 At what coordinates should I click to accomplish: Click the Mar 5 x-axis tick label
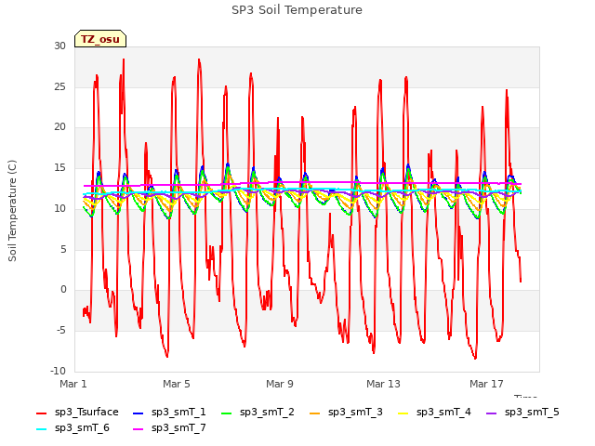177,384
